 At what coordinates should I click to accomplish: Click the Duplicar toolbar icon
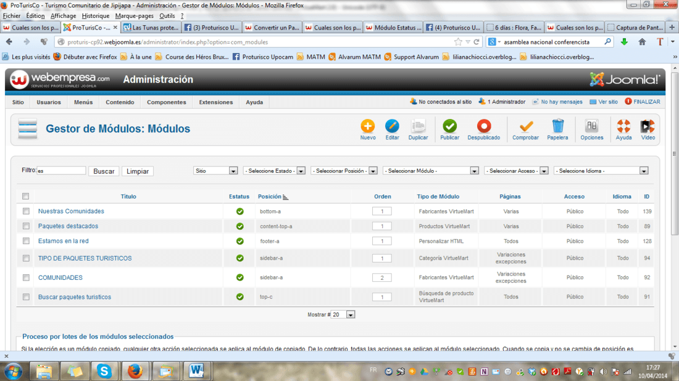click(418, 126)
